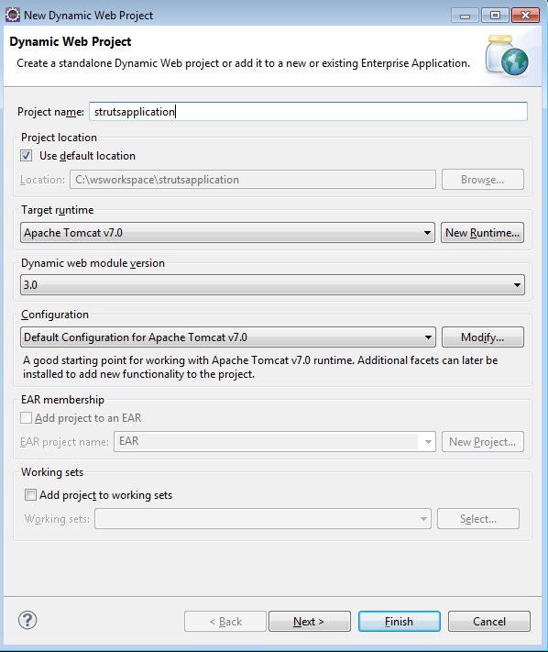Open the Configuration combo box
548x652 pixels.
tap(227, 337)
